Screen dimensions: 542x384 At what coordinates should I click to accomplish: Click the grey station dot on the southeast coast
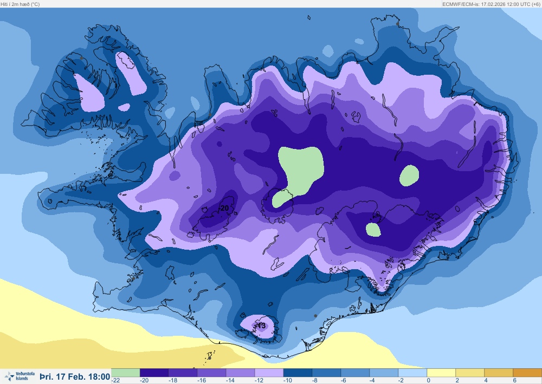pos(315,316)
